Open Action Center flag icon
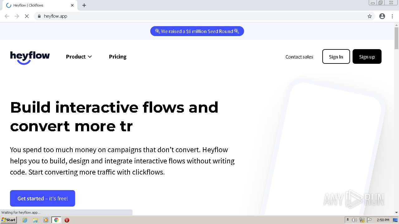The image size is (399, 224). click(x=369, y=220)
